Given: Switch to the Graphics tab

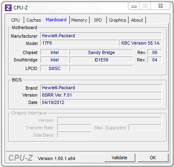Looking at the screenshot, I should 118,20.
